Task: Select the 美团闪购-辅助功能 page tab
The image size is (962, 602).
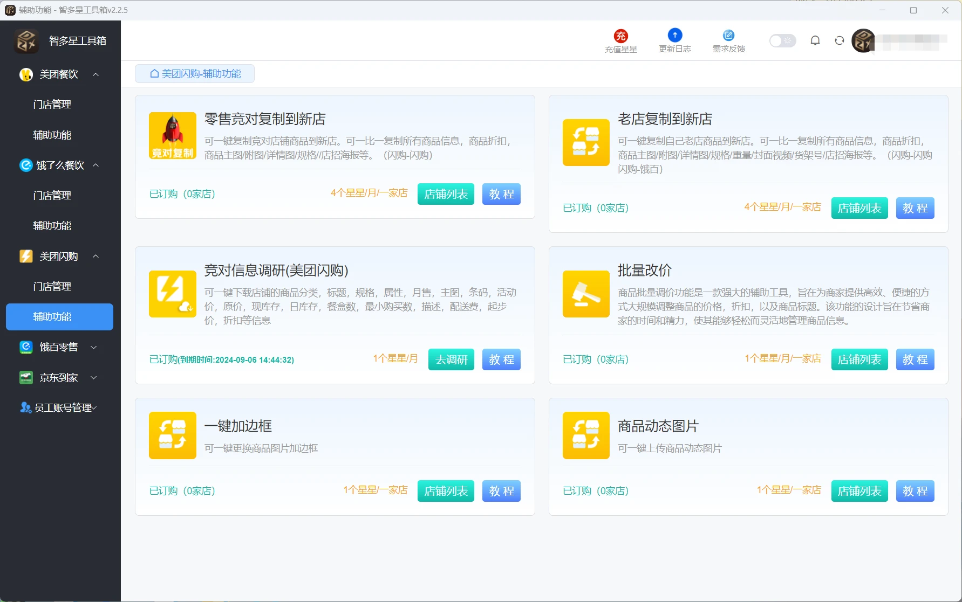Action: click(195, 74)
